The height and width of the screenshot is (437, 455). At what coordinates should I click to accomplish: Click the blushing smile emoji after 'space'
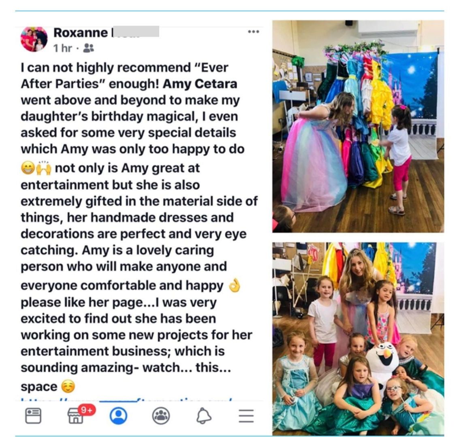coord(68,386)
